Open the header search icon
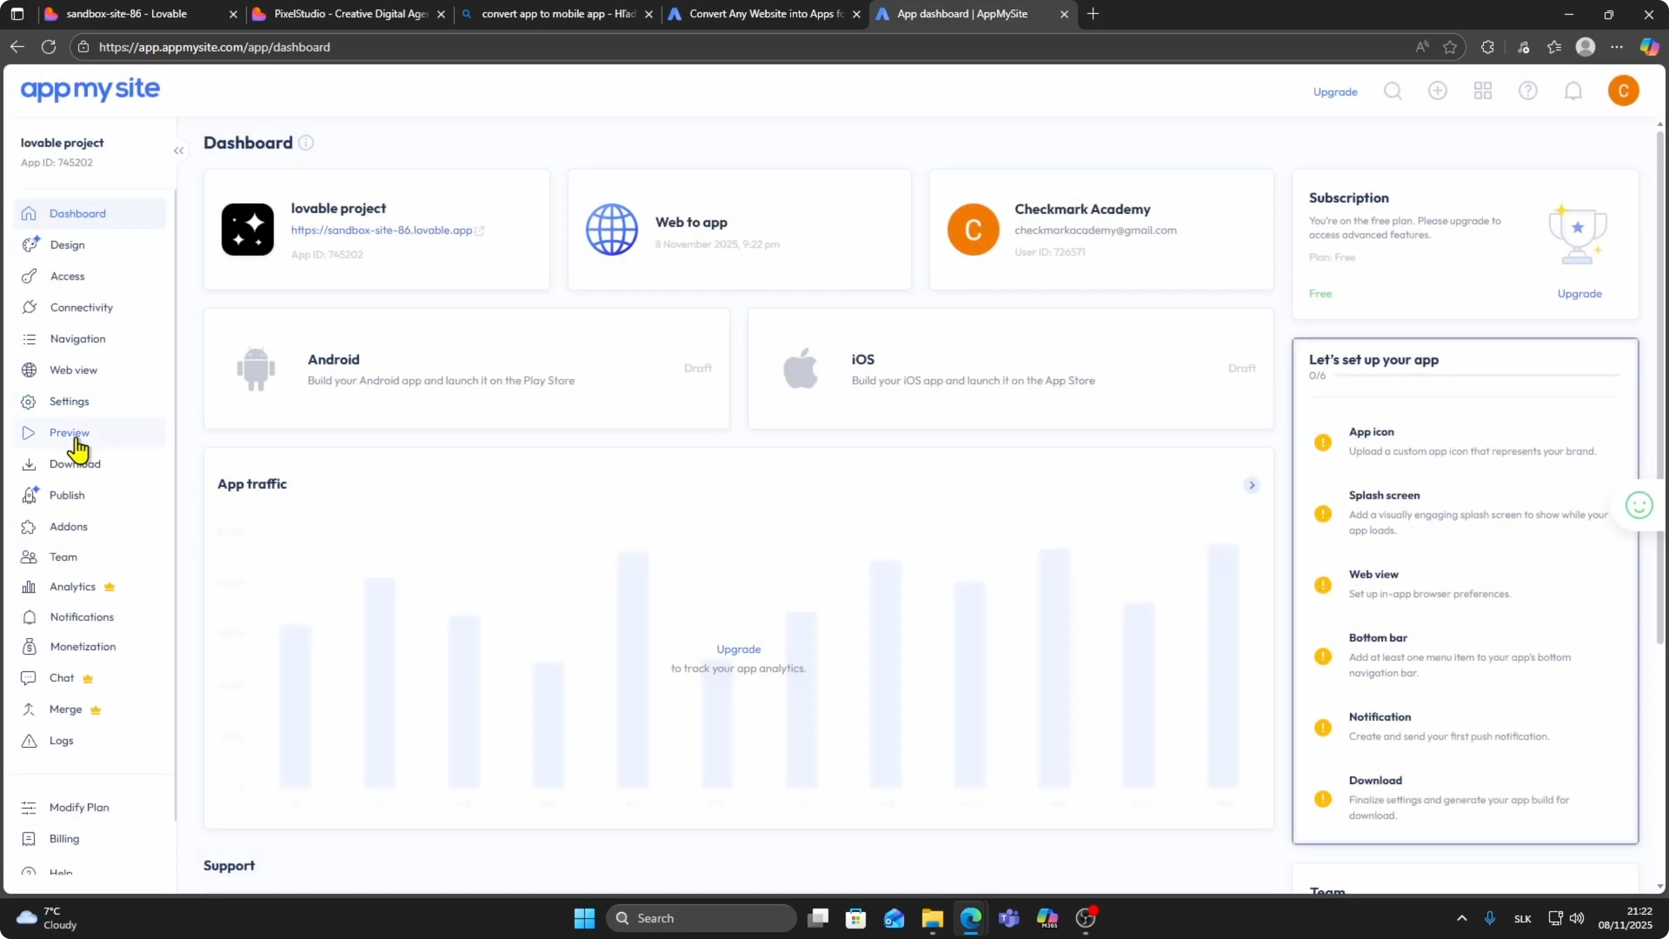 pos(1392,91)
